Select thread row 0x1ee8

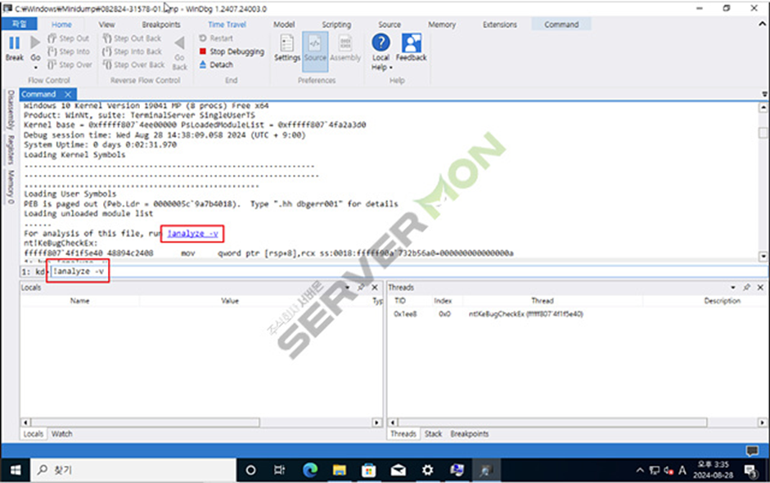[577, 314]
